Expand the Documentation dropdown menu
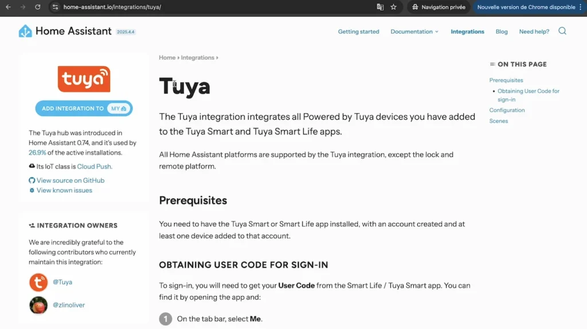 414,32
